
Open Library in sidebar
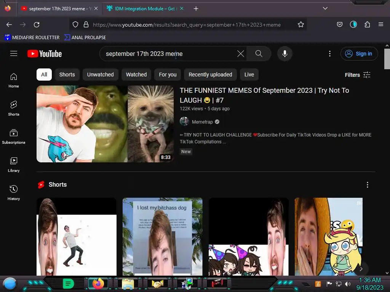14,165
